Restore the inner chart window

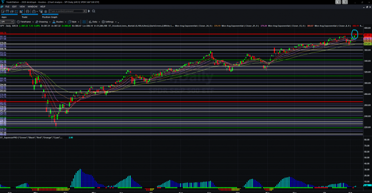click(x=367, y=7)
